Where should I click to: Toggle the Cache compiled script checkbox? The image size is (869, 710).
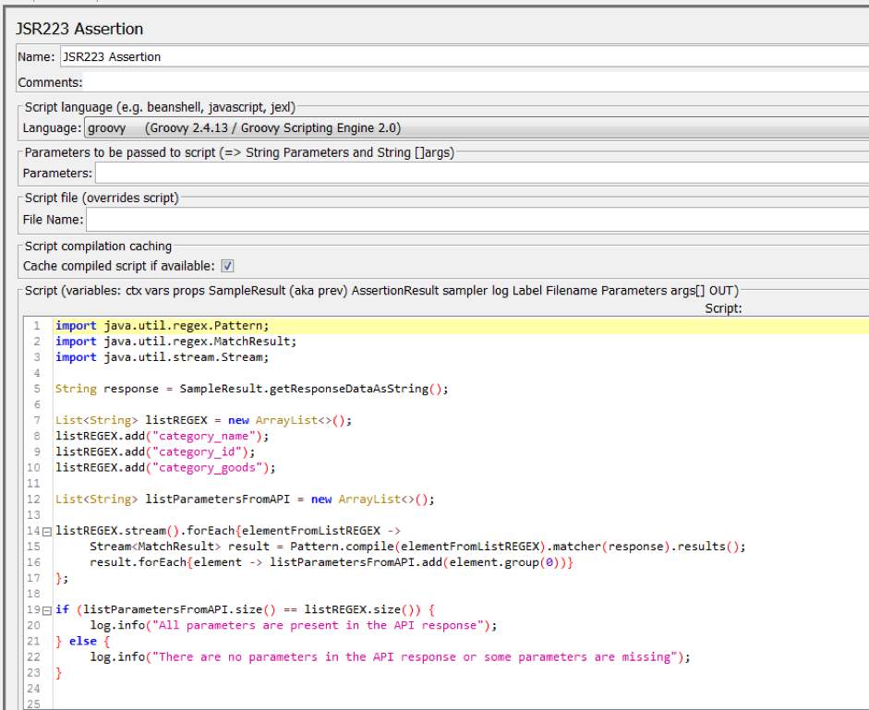point(227,266)
